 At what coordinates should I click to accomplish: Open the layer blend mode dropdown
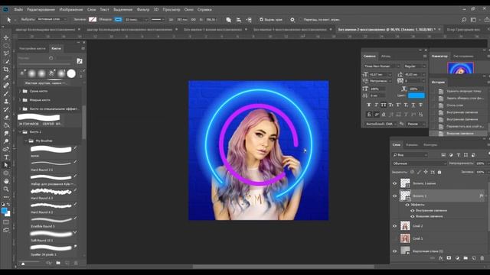click(x=420, y=163)
